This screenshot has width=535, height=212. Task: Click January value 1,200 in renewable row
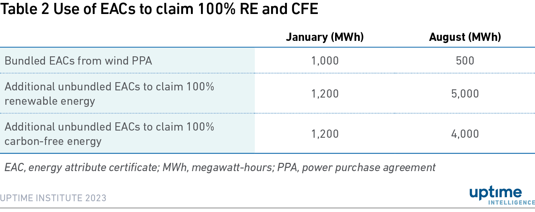(325, 94)
